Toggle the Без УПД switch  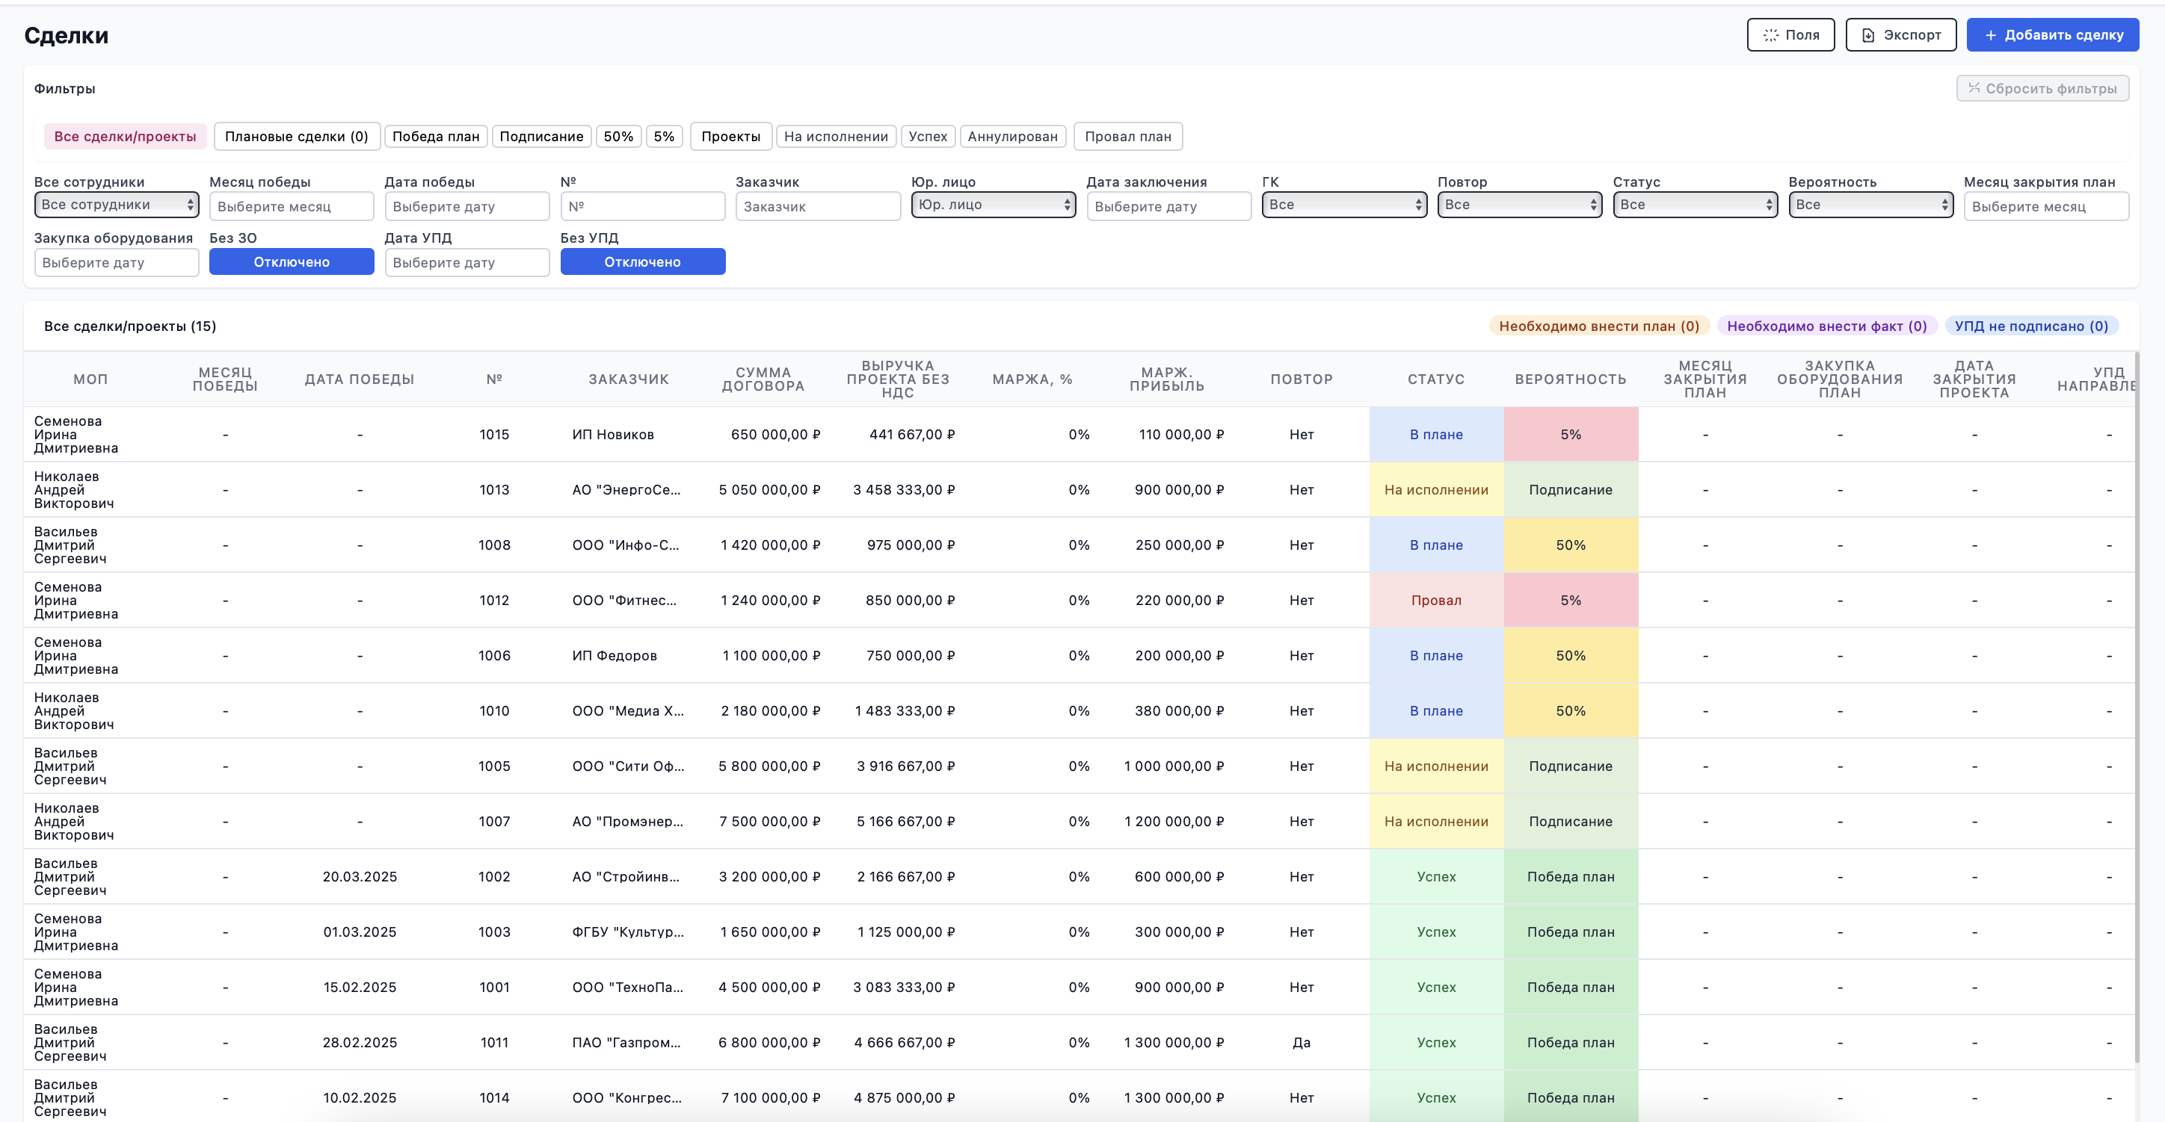(x=642, y=261)
